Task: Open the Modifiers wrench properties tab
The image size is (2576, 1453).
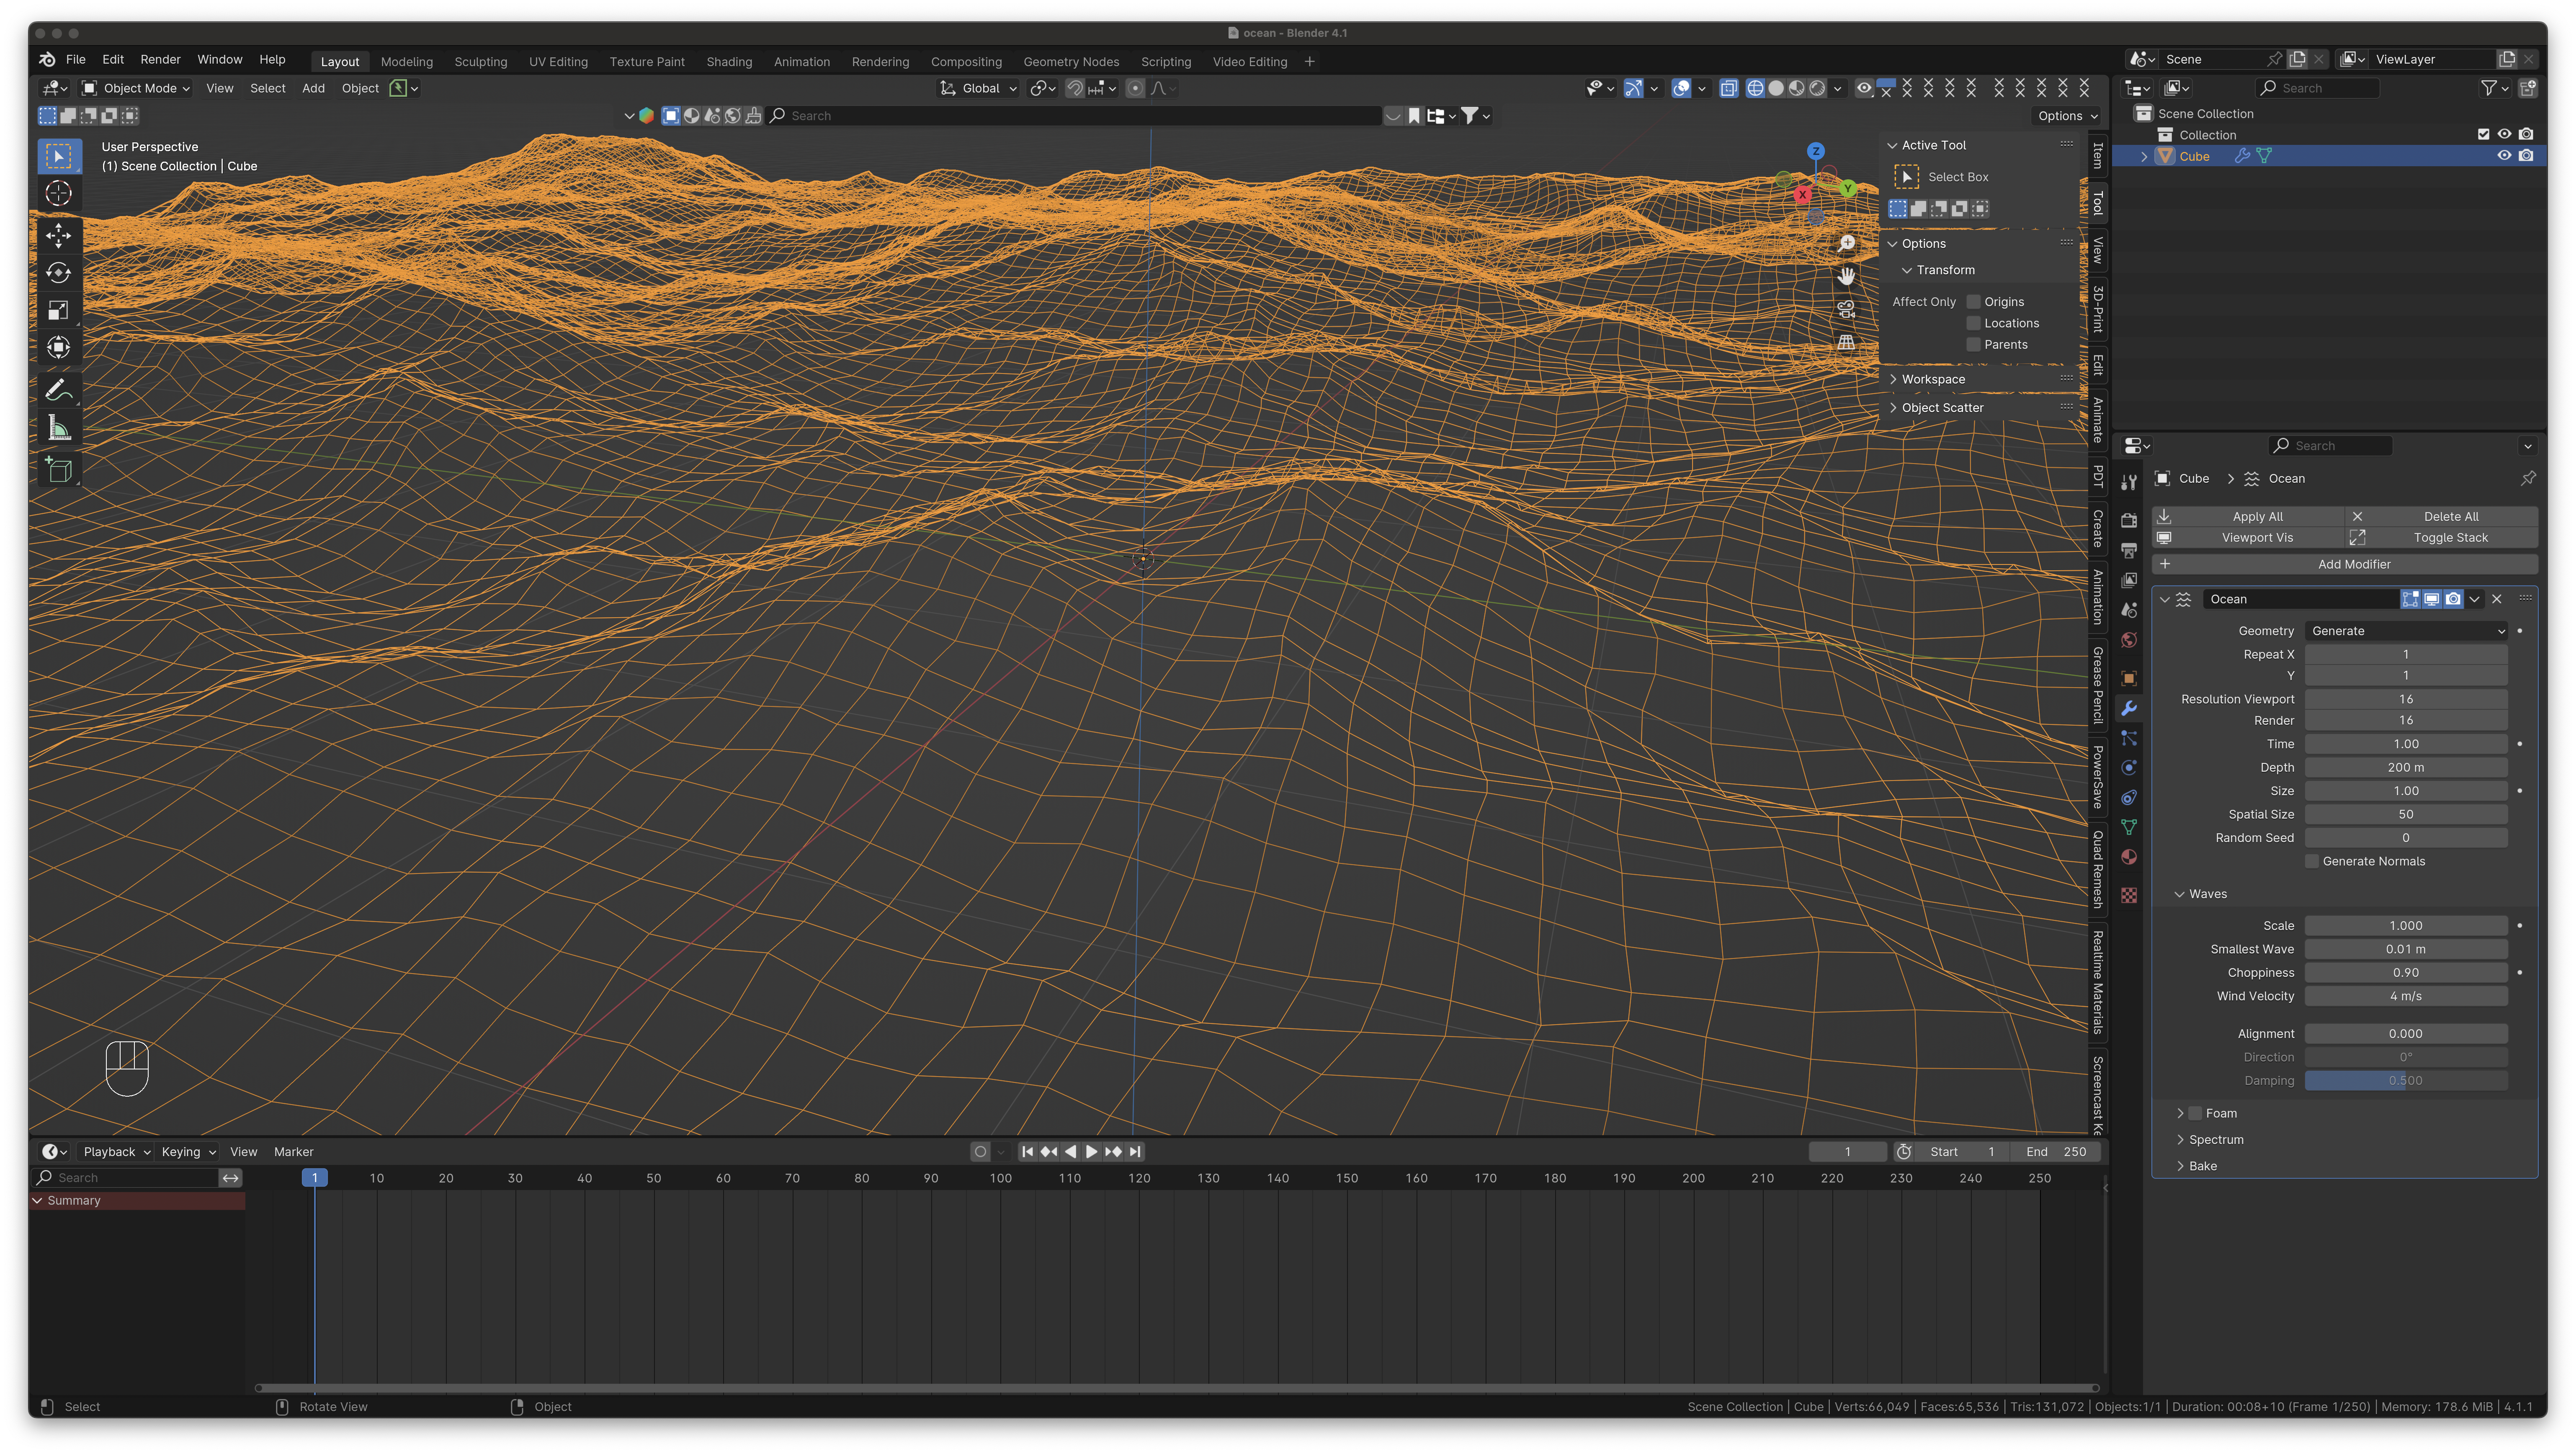Action: click(2129, 708)
